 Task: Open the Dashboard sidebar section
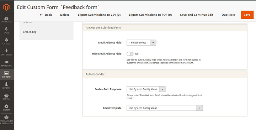tap(6, 20)
